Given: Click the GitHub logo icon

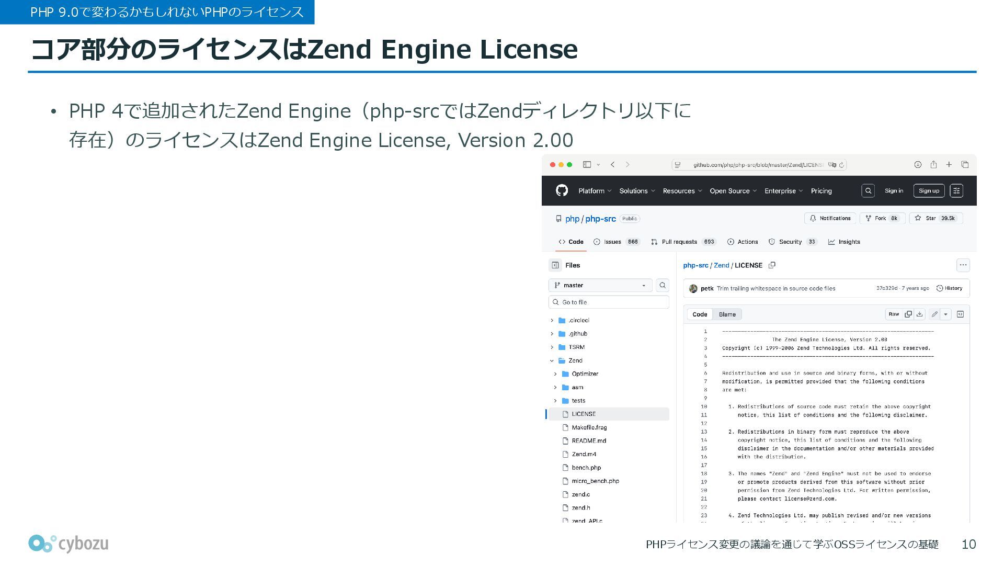Looking at the screenshot, I should click(562, 190).
